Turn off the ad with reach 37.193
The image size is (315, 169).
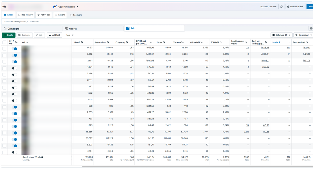14,49
